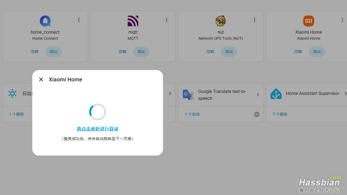Close the Xiaomi Home login dialog

[x=41, y=79]
